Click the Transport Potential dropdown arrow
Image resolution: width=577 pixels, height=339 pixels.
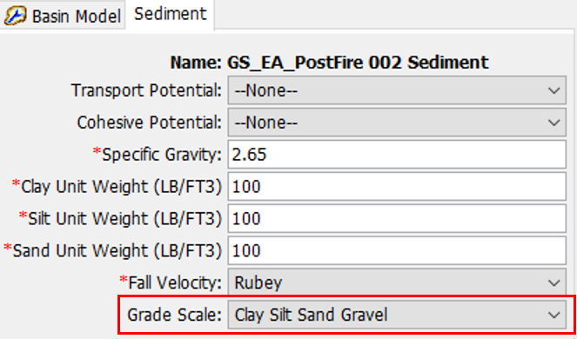click(x=554, y=90)
